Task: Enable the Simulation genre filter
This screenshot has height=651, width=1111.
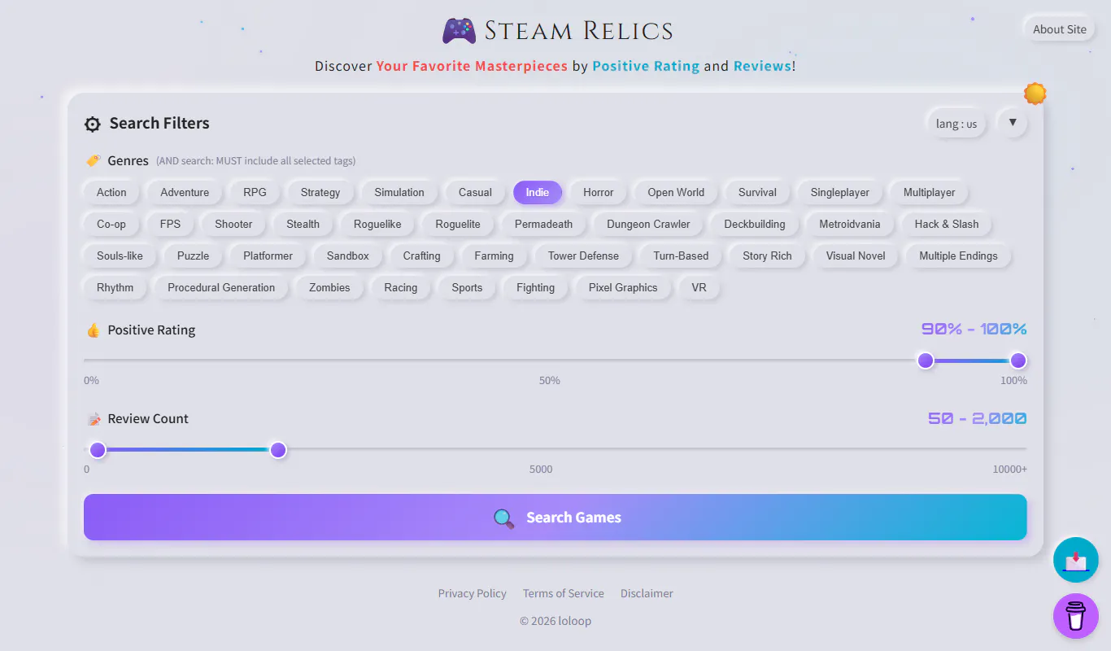Action: (x=399, y=193)
